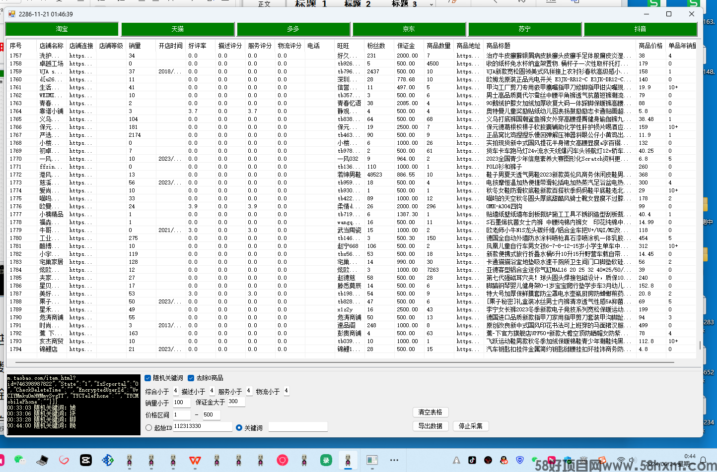Click the active robot app taskbar icon
The image size is (717, 472).
coord(348,460)
